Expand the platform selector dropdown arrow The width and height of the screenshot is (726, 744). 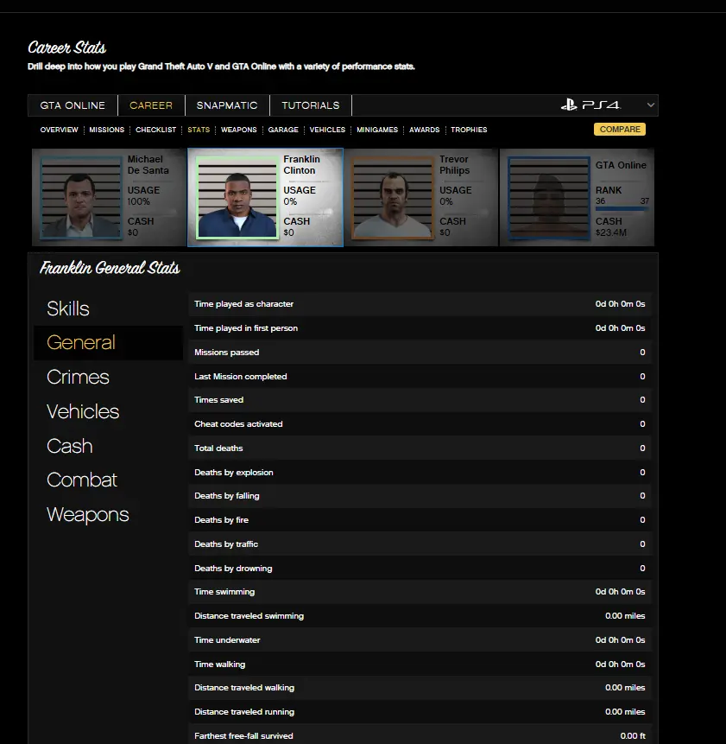(650, 105)
